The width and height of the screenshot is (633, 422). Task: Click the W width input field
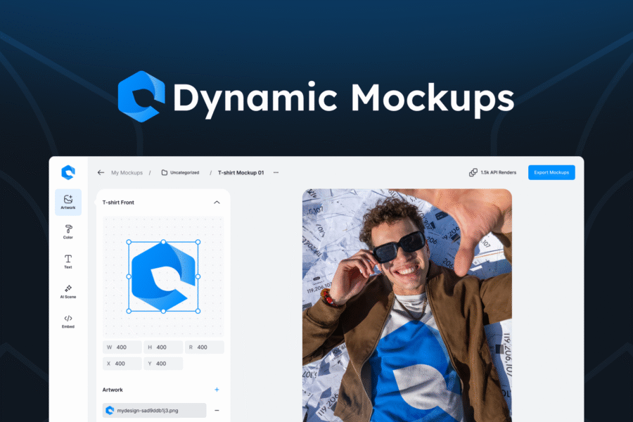pyautogui.click(x=122, y=347)
